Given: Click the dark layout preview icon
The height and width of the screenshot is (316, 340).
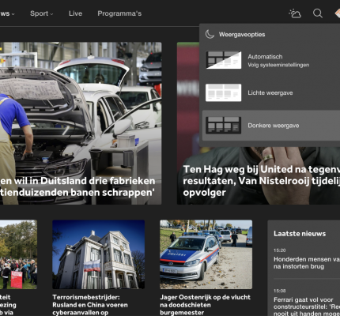Looking at the screenshot, I should click(x=223, y=126).
